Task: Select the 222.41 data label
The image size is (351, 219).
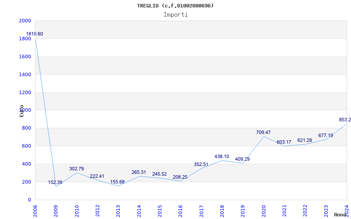Action: pyautogui.click(x=97, y=176)
